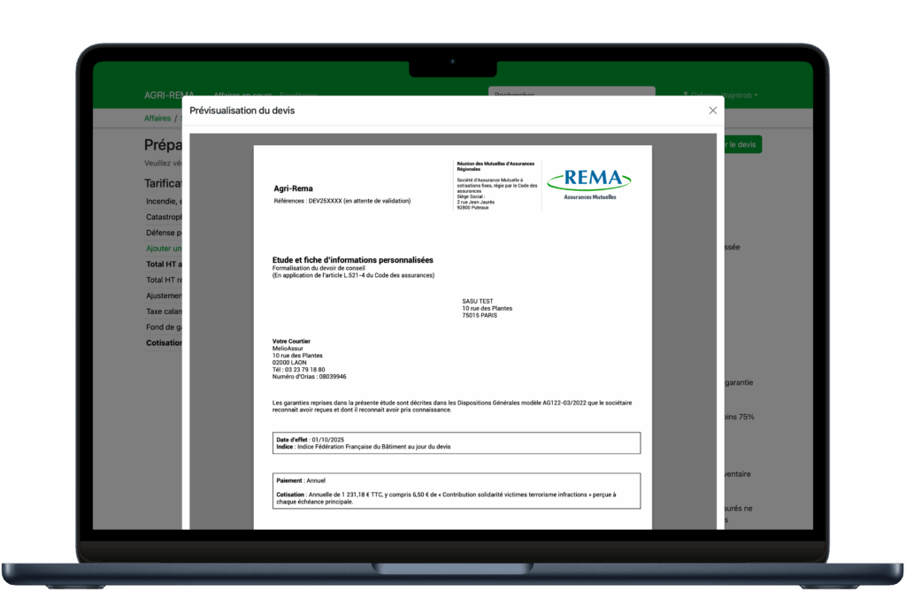Select the Défense row in Tarification list
The image size is (906, 591).
click(164, 233)
